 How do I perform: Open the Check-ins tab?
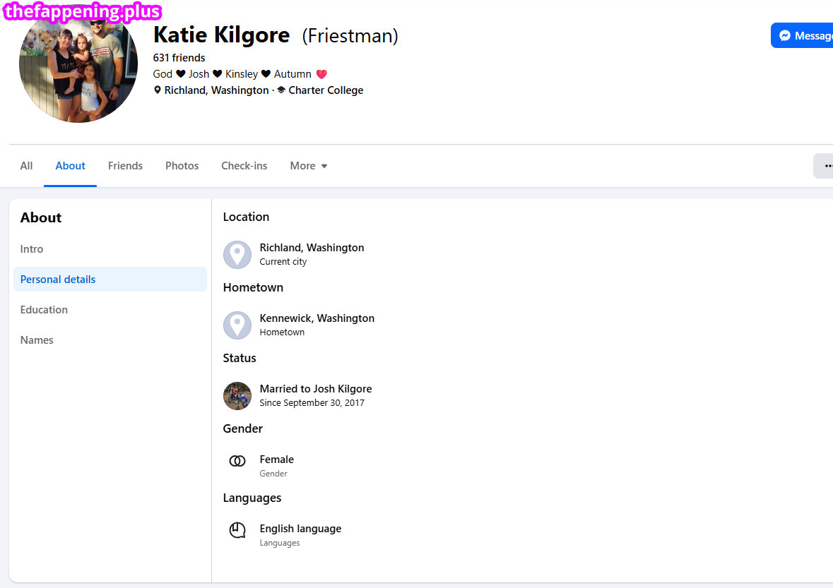click(x=244, y=166)
